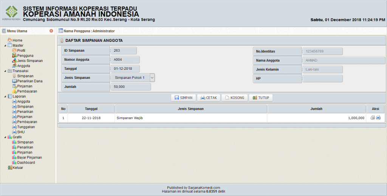Viewport: 387px width, 196px height.
Task: Click the Nomor Anggota field A004
Action: coord(125,60)
